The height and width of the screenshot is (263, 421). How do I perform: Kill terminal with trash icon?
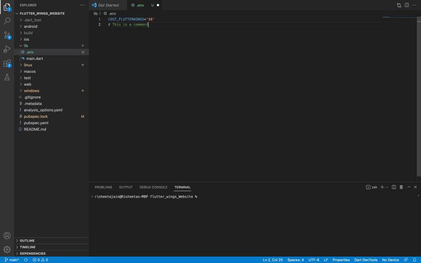pos(401,187)
